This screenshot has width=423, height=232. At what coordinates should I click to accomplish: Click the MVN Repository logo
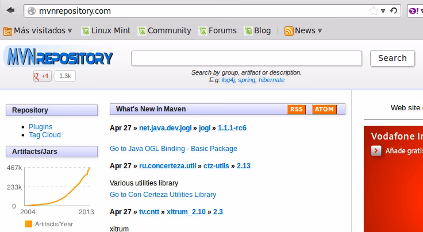click(x=58, y=57)
